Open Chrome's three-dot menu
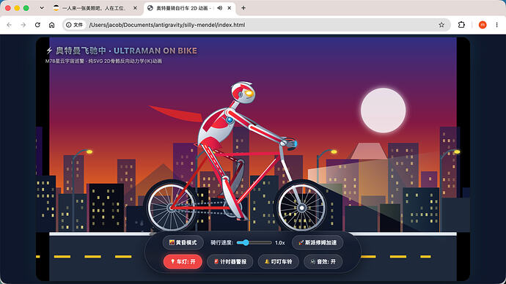 coord(496,25)
